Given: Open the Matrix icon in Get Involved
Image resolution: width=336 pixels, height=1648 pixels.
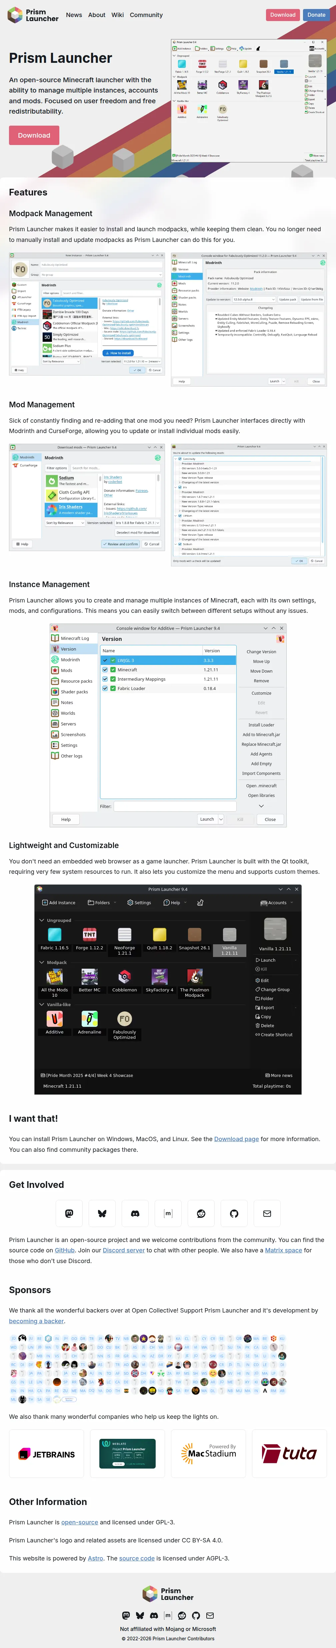Looking at the screenshot, I should pyautogui.click(x=168, y=1214).
